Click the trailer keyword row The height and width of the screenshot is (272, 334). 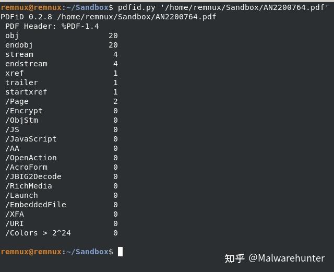coord(21,82)
